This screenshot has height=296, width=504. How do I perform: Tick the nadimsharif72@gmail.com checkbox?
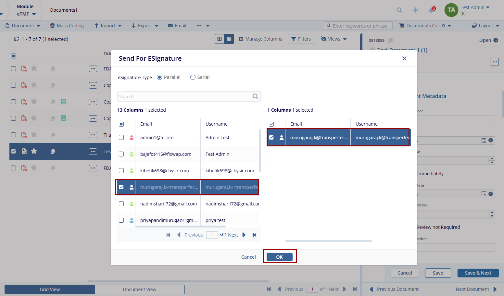click(x=121, y=204)
